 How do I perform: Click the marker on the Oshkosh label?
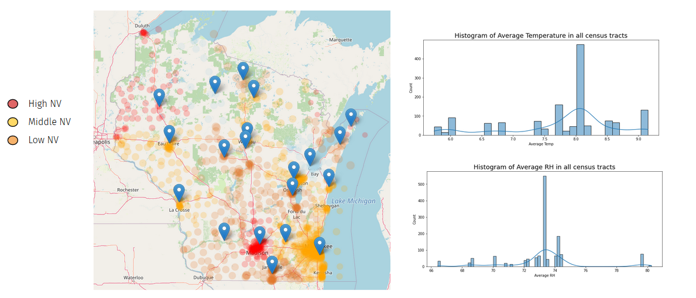292,186
